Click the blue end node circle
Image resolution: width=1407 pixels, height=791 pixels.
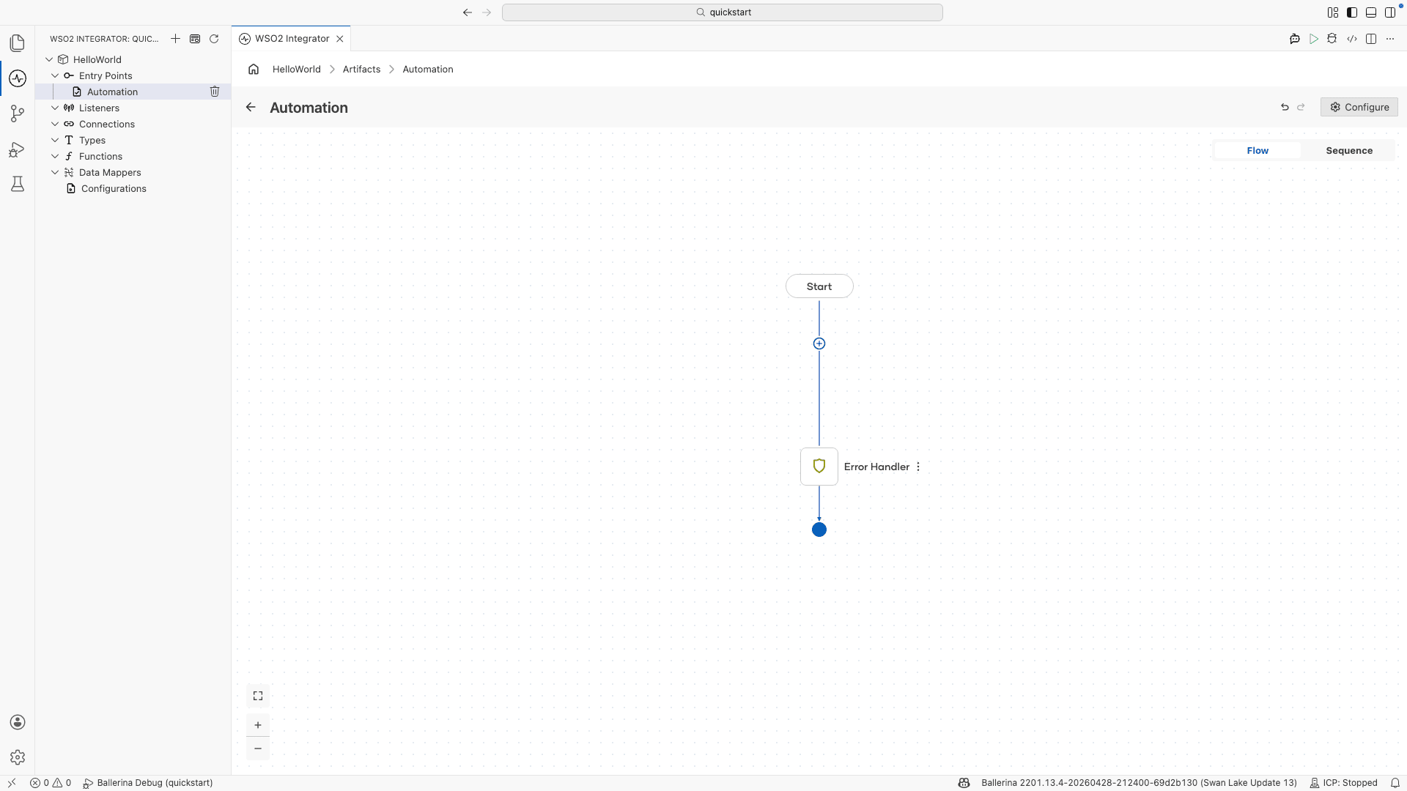tap(819, 530)
